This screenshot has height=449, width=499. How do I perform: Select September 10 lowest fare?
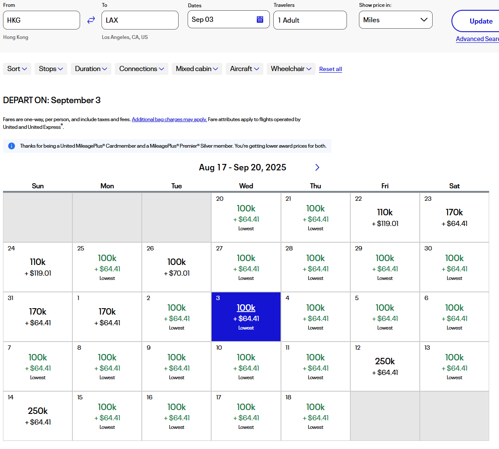point(246,366)
